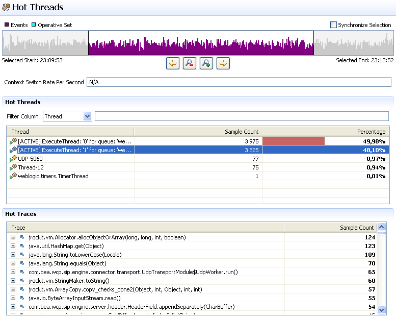The image size is (396, 319).
Task: Click the Hot Traces scroll down arrow
Action: 381,310
